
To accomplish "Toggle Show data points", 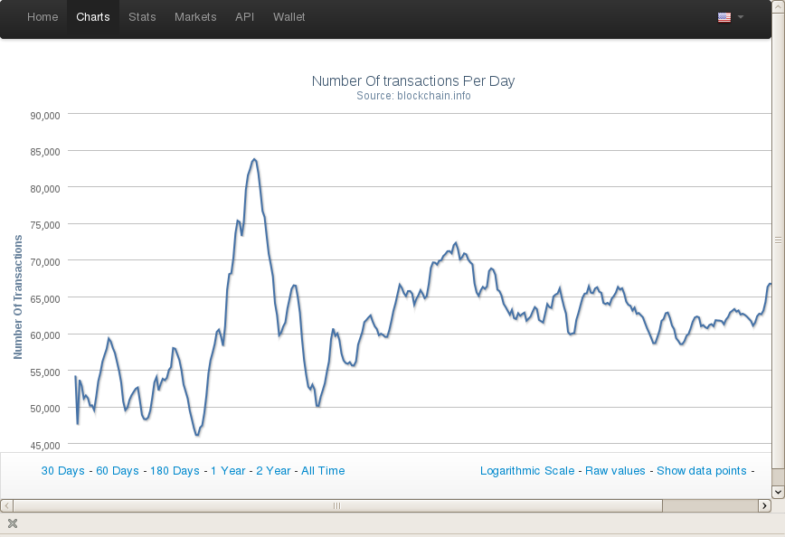I will (702, 471).
